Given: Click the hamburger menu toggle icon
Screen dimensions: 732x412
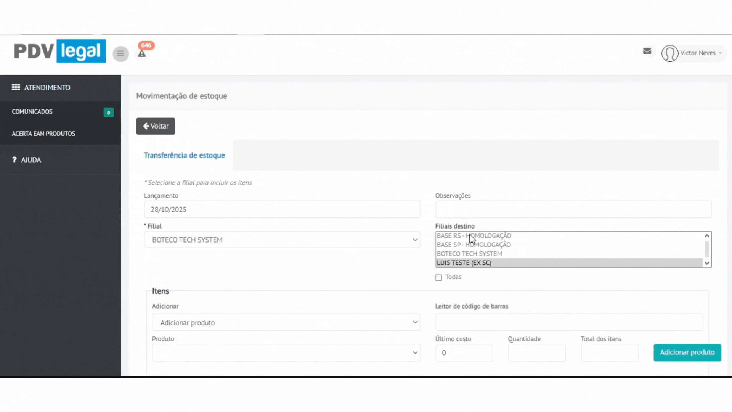Looking at the screenshot, I should (x=120, y=54).
